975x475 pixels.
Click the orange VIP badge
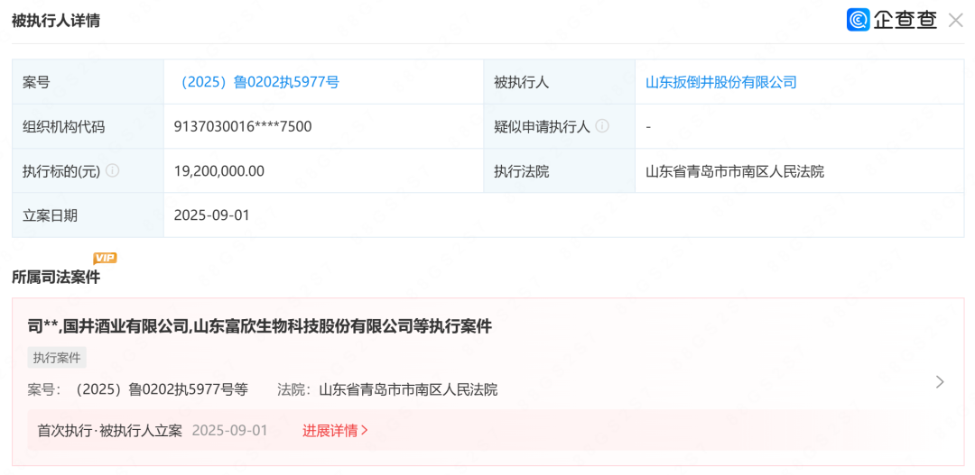[x=106, y=258]
